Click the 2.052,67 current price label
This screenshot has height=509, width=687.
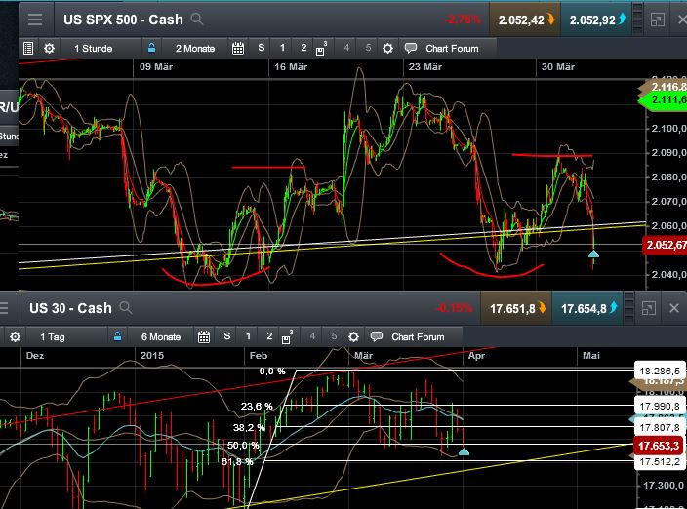point(666,245)
